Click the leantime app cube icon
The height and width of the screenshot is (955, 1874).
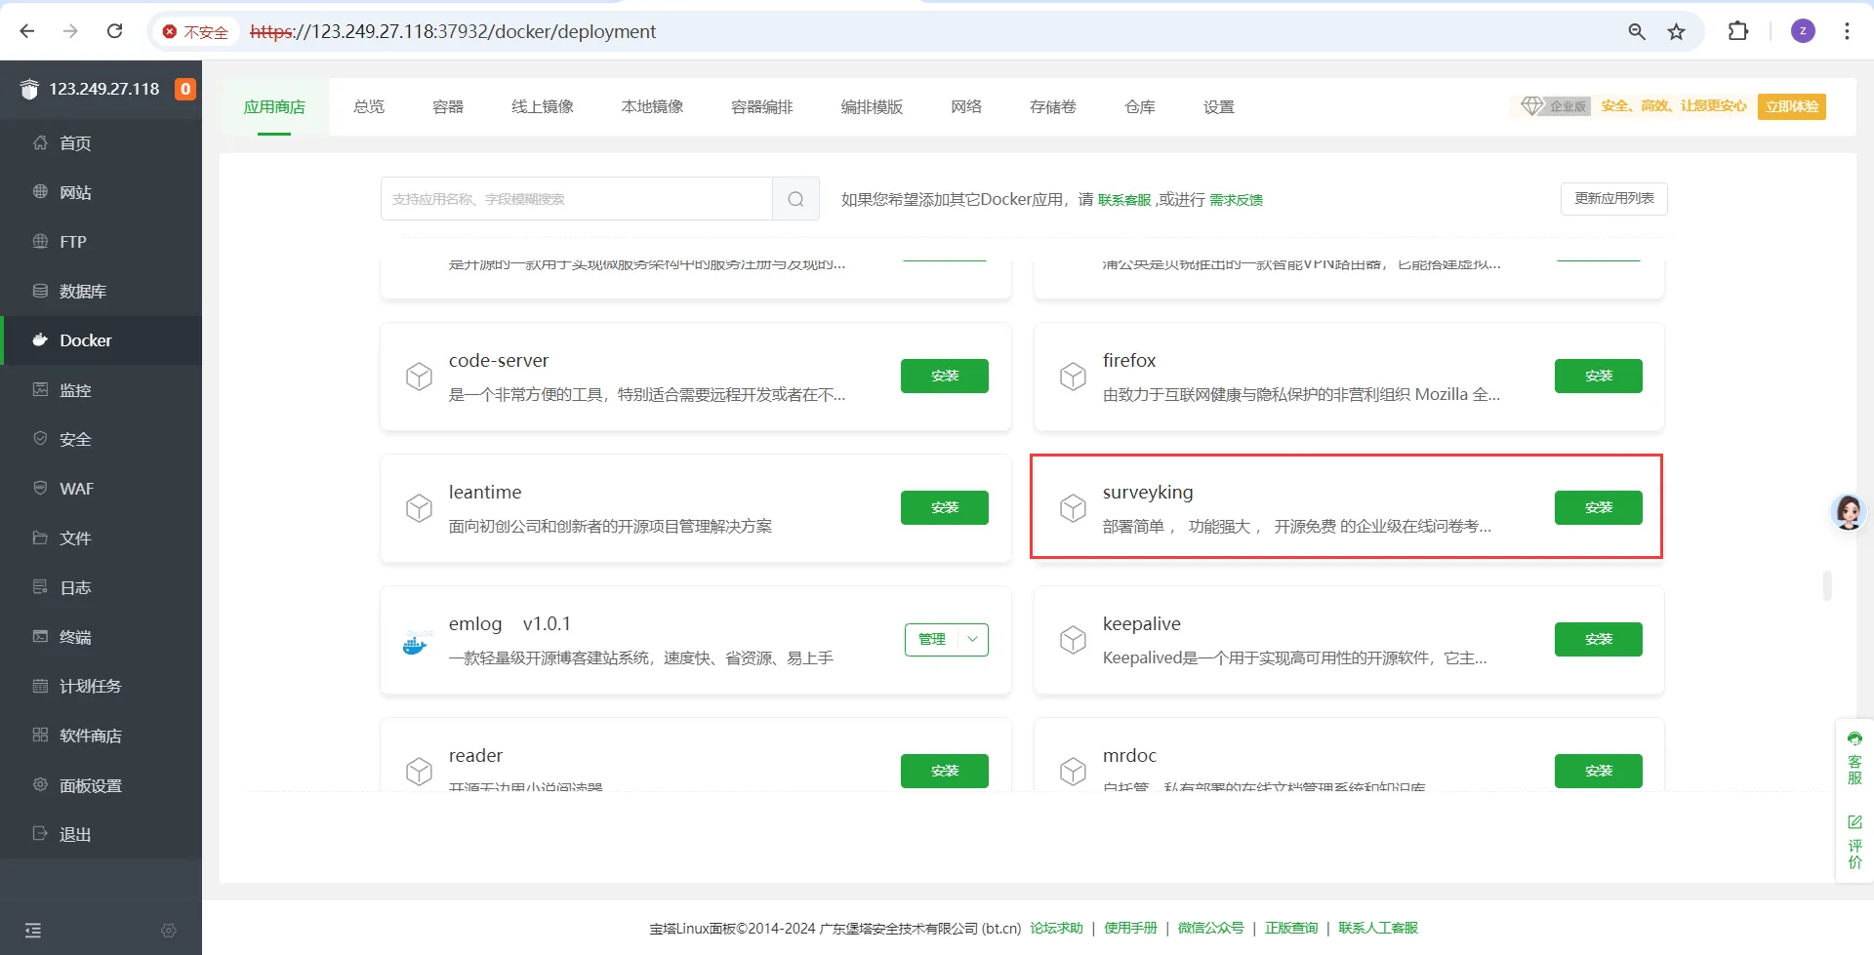(x=419, y=508)
